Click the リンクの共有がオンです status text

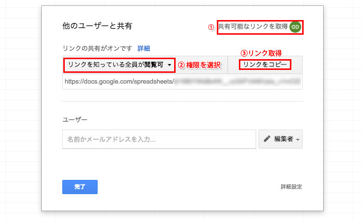(x=97, y=48)
